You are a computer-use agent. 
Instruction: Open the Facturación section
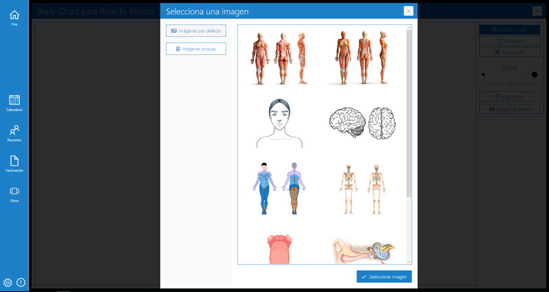tap(14, 164)
